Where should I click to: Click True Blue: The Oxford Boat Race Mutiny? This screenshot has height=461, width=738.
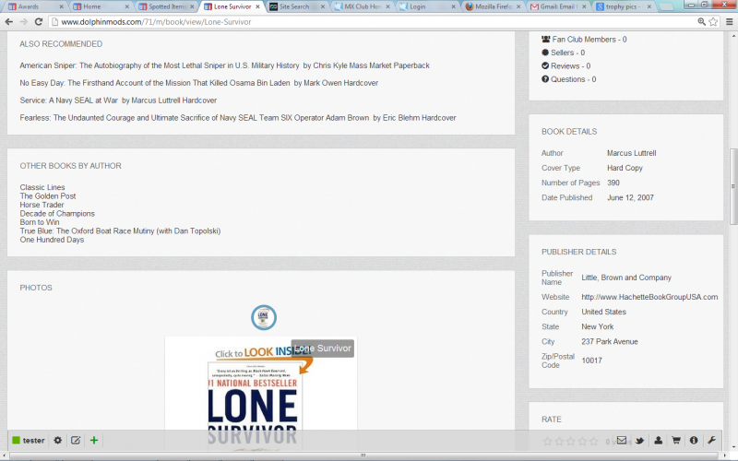[x=120, y=231]
